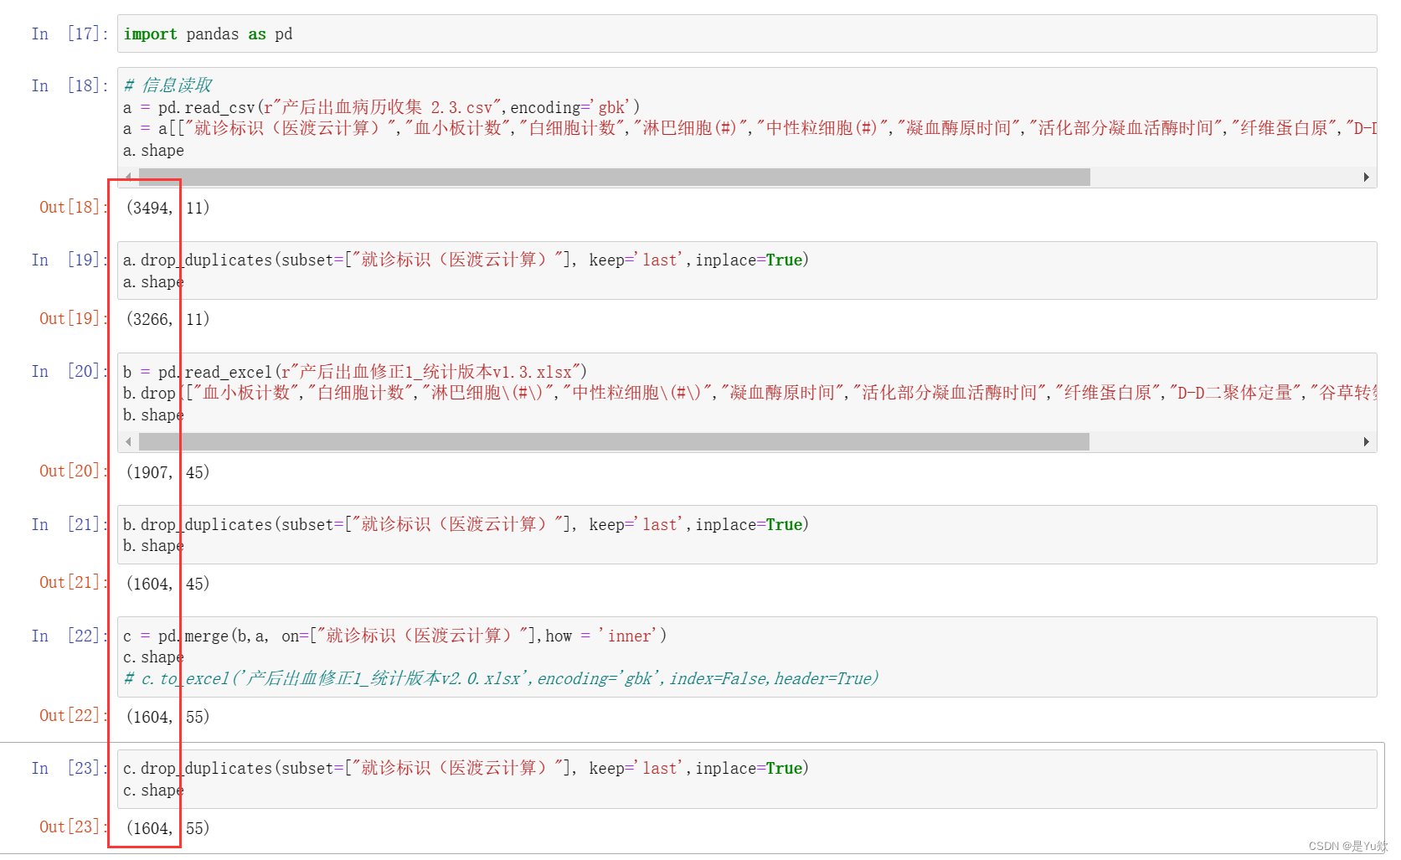Viewport: 1401px width, 860px height.
Task: Click the Out[18] prompt label
Action: (x=73, y=207)
